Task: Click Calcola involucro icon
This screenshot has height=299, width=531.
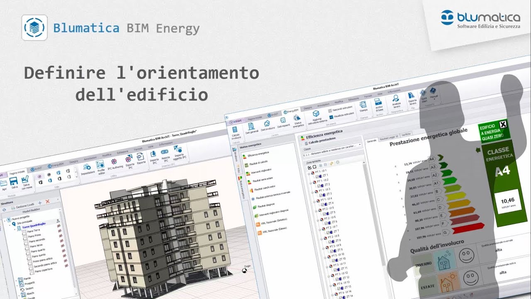Action: [x=235, y=130]
